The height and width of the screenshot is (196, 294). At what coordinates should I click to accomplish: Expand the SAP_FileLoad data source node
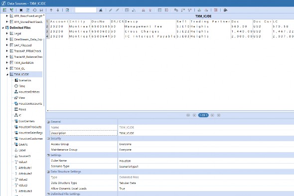pyautogui.click(x=7, y=45)
